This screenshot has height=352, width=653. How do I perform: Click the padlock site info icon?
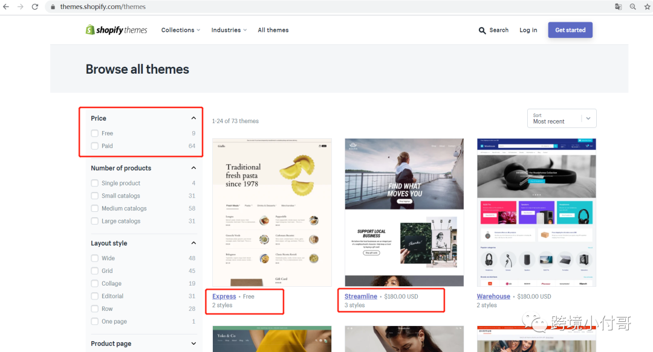coord(53,7)
